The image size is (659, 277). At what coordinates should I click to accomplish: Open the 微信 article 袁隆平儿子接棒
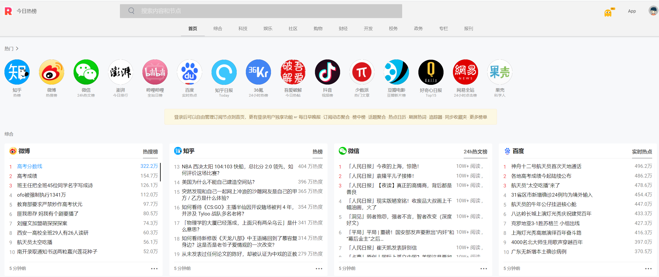point(380,176)
